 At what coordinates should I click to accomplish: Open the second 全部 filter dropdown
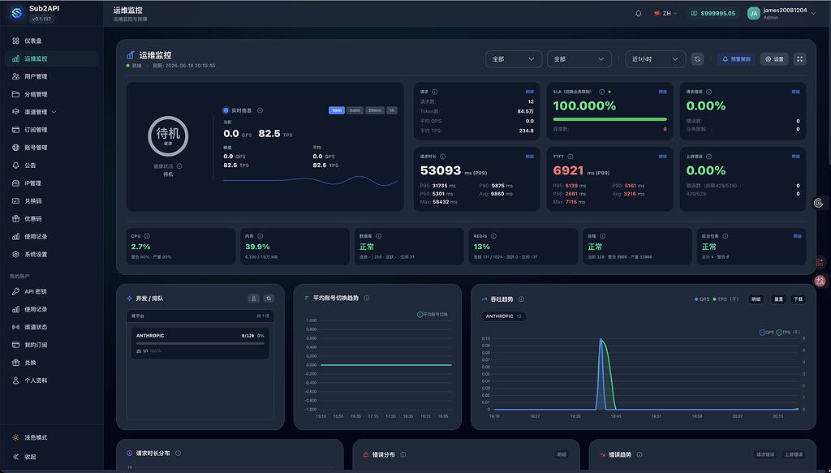tap(579, 59)
